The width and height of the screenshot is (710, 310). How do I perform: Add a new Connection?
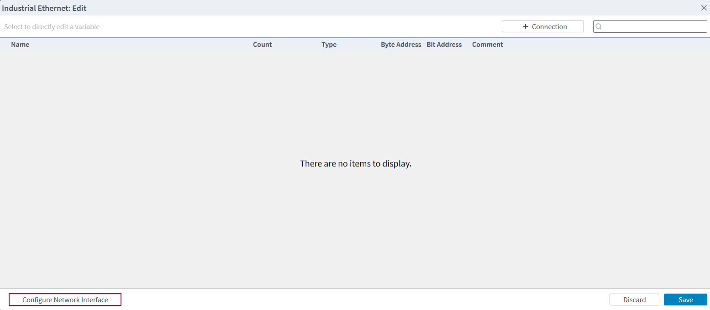coord(543,26)
